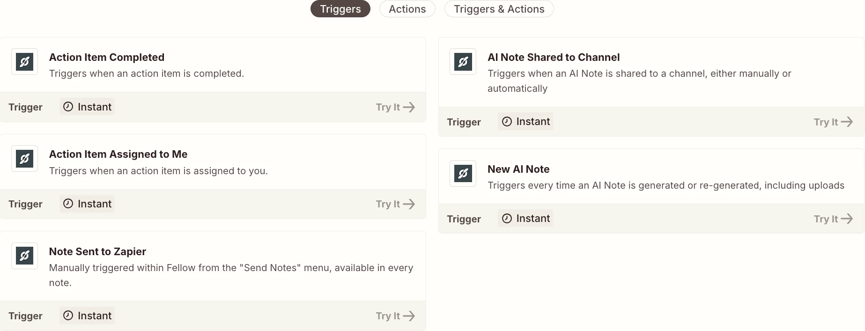Open the New AI Note trigger title
This screenshot has height=331, width=865.
tap(518, 169)
